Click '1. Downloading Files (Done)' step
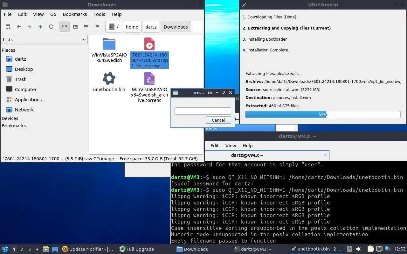Viewport: 407px width, 254px height. (x=269, y=17)
